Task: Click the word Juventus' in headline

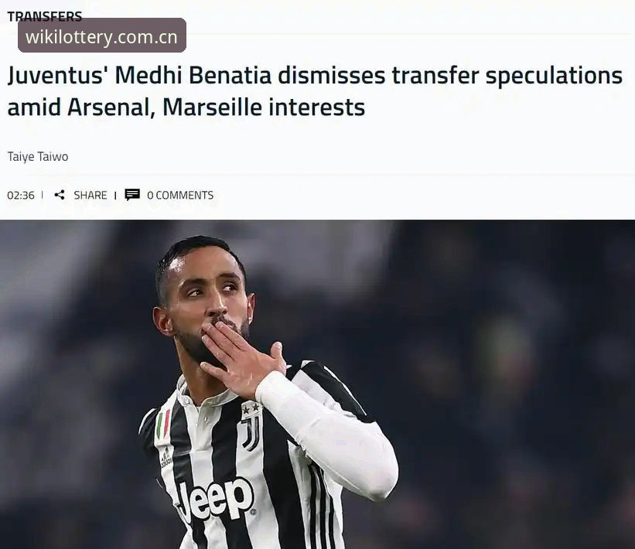Action: (x=56, y=76)
